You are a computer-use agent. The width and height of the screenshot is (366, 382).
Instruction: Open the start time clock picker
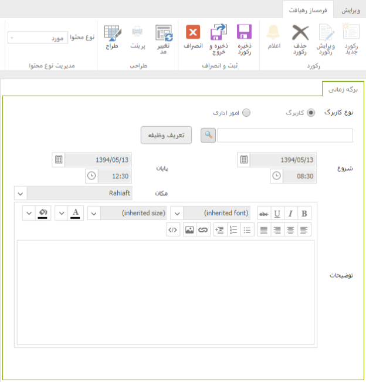277,176
